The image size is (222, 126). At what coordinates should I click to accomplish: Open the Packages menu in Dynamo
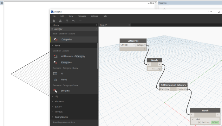(82, 16)
